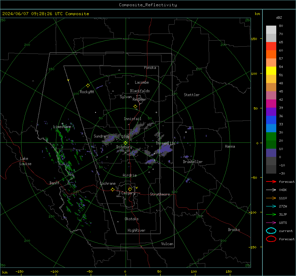Click the Hanna label
Image resolution: width=296 pixels, height=276 pixels.
pyautogui.click(x=230, y=146)
